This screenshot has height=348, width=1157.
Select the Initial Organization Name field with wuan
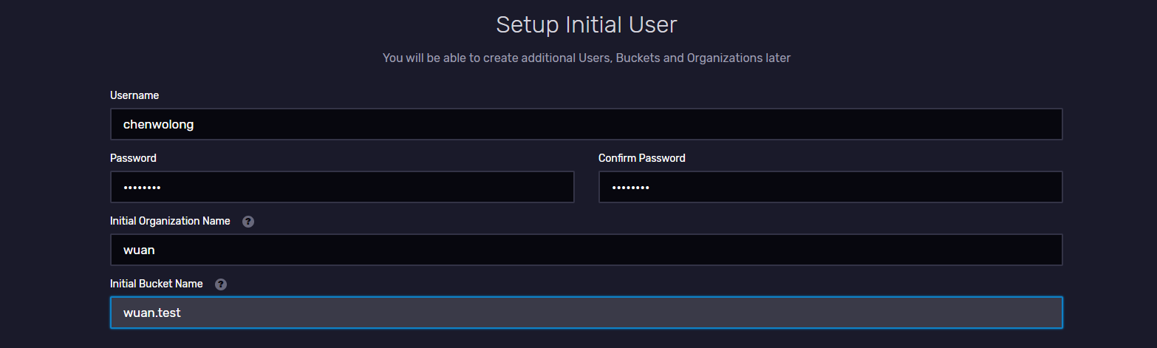tap(587, 250)
